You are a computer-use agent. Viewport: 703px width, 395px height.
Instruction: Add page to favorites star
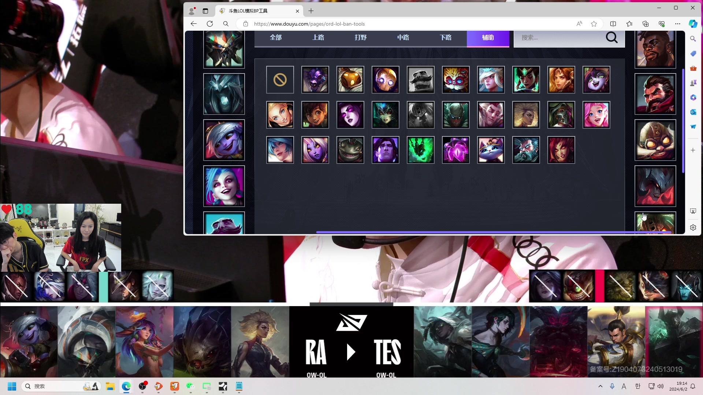pyautogui.click(x=594, y=24)
